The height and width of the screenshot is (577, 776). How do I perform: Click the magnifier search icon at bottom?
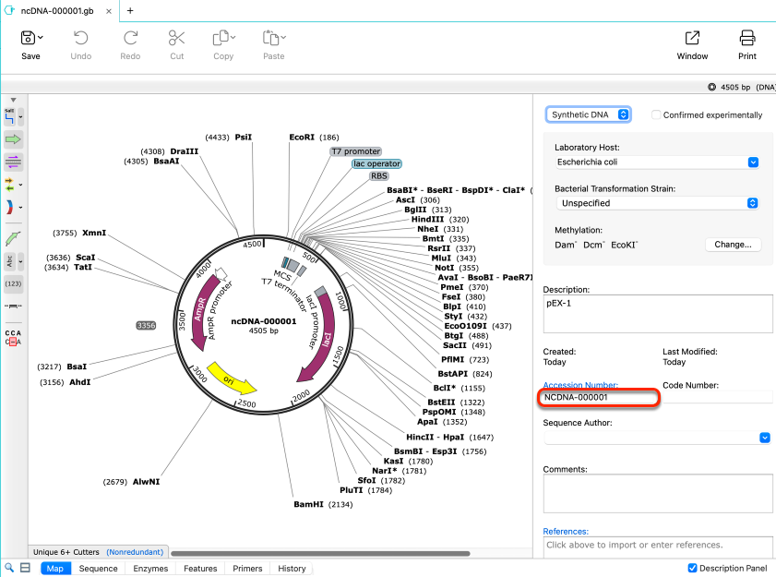9,568
